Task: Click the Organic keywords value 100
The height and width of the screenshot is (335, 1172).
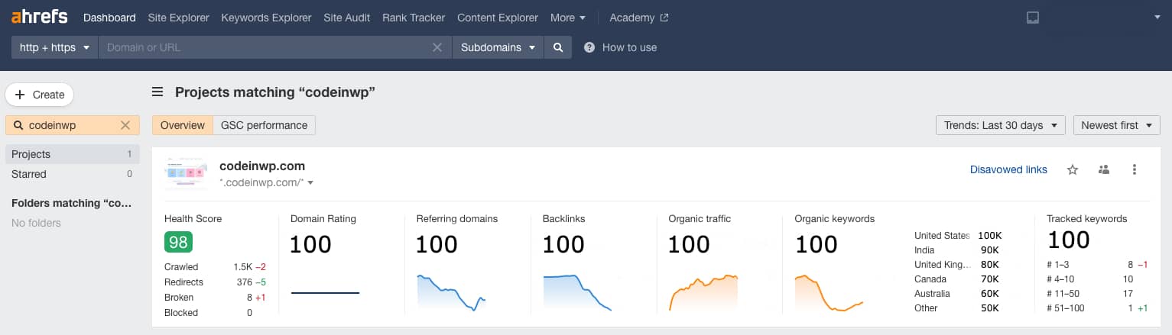Action: (x=817, y=244)
